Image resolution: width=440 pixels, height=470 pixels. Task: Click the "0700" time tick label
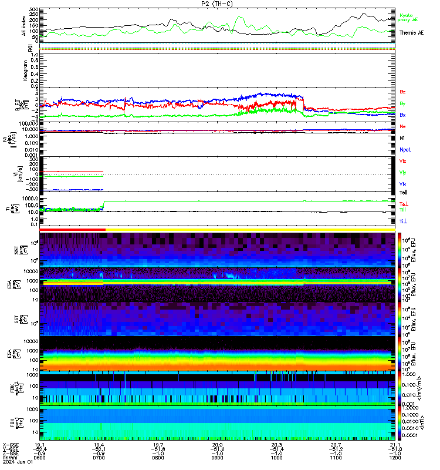click(x=99, y=458)
